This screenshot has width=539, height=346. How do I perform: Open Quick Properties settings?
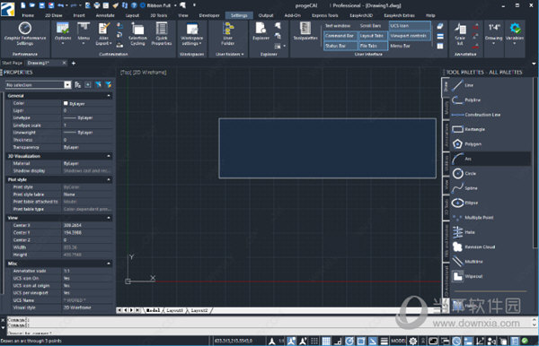pyautogui.click(x=161, y=34)
